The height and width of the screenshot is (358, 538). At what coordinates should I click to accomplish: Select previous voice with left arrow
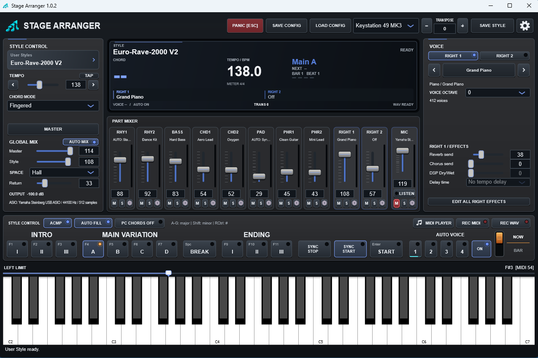(434, 70)
